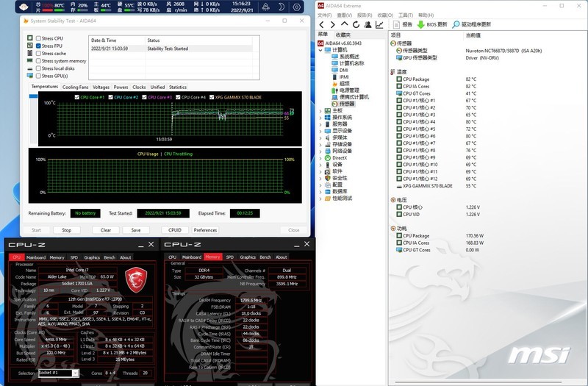The image size is (588, 386).
Task: Enable the Stress CPU checkbox
Action: 38,38
